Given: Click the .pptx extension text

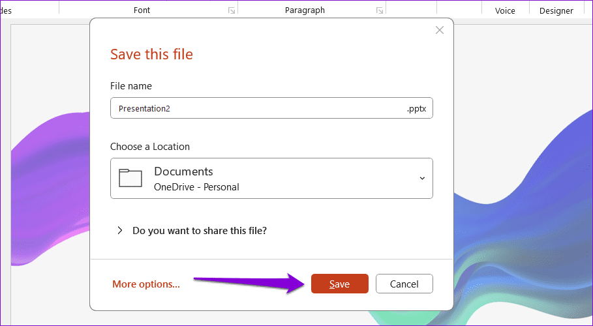Looking at the screenshot, I should pos(416,108).
